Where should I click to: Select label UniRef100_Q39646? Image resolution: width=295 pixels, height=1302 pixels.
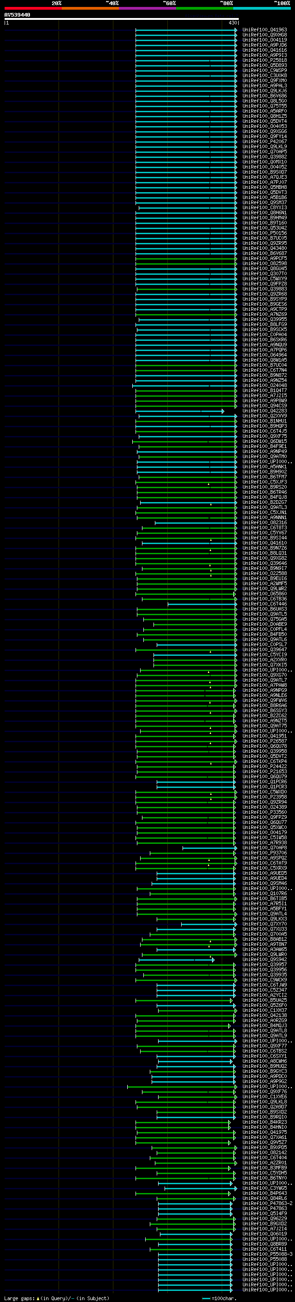[x=265, y=563]
